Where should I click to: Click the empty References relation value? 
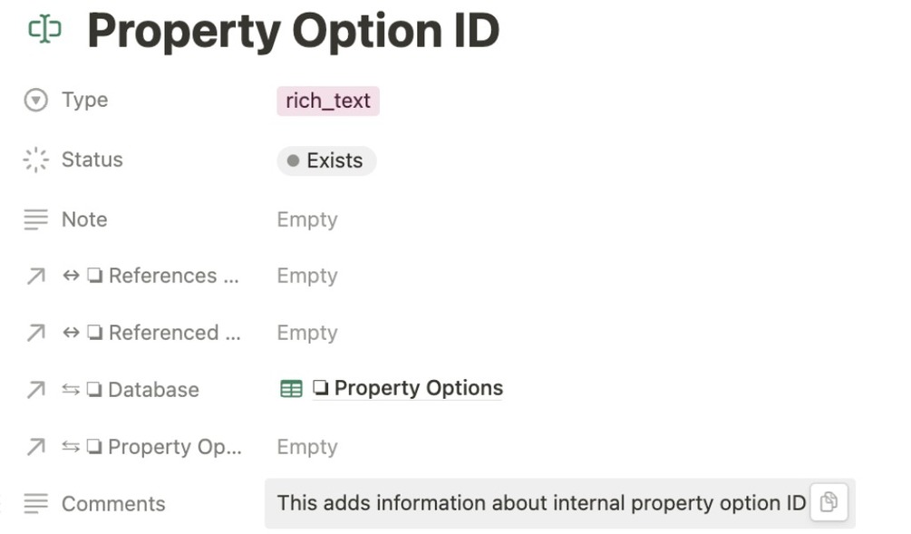tap(307, 276)
